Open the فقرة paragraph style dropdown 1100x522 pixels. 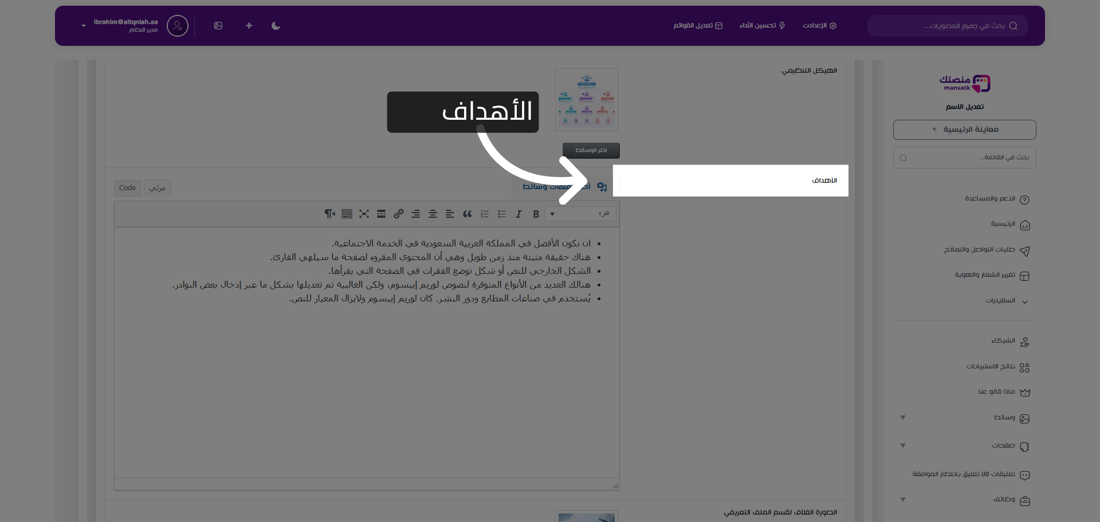coord(580,214)
